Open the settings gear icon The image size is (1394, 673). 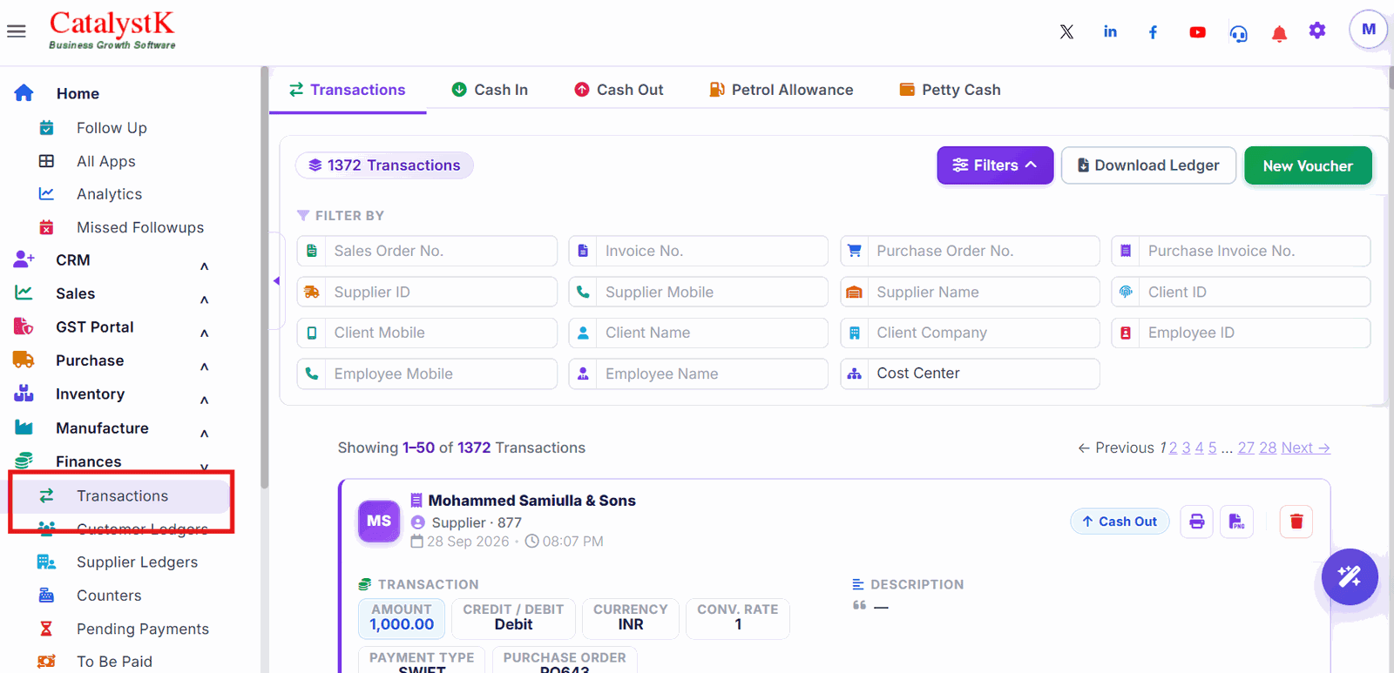click(1317, 31)
